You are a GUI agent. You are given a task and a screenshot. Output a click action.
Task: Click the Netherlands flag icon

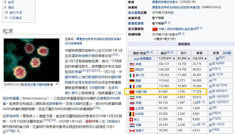132,125
